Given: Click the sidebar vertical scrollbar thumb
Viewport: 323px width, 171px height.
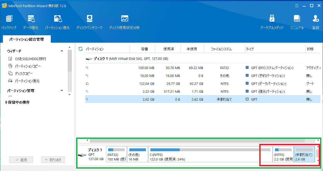Looking at the screenshot, I should point(70,61).
